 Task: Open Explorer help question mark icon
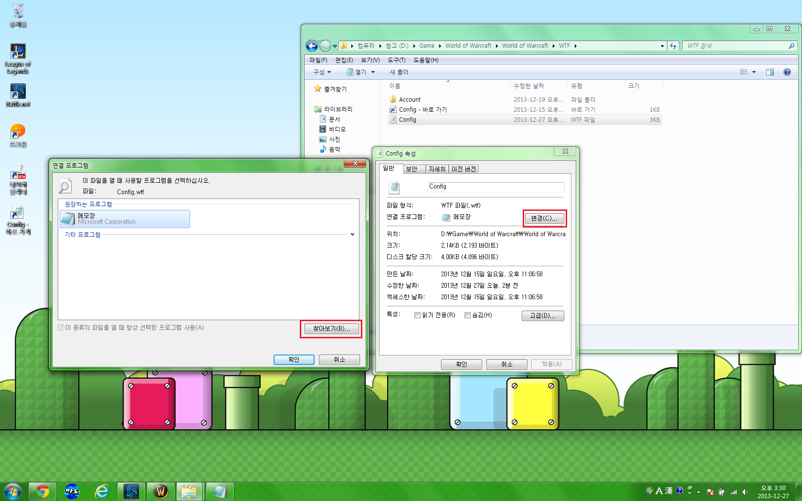(787, 72)
